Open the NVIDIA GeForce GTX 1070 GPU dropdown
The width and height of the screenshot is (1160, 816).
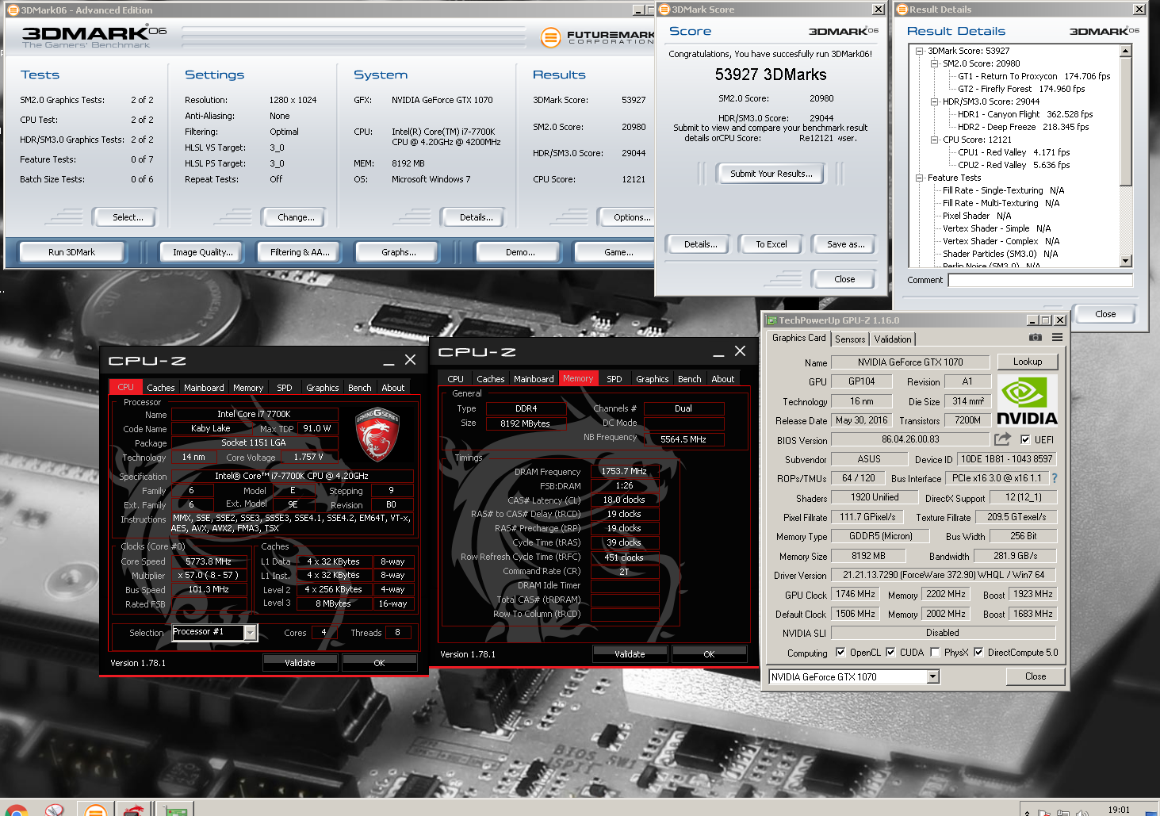point(932,676)
